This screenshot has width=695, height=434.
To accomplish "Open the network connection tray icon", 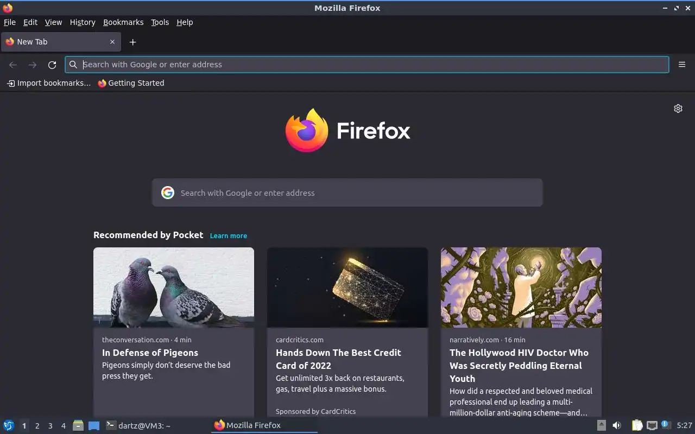I will coord(652,425).
